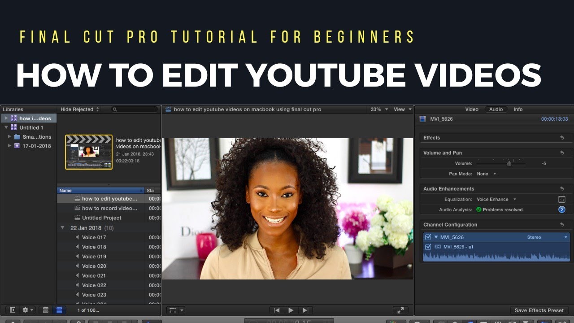Select the Voice 021 clip
The height and width of the screenshot is (323, 574).
pyautogui.click(x=109, y=275)
